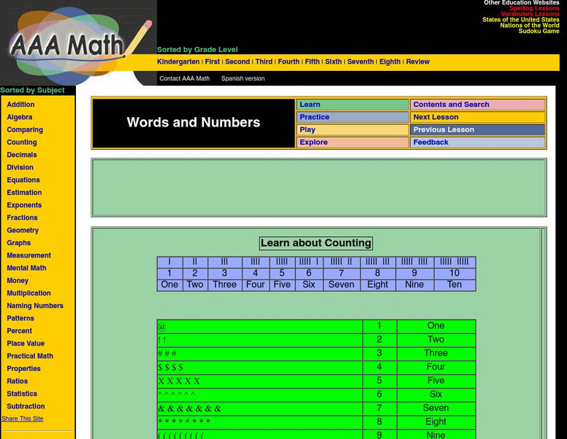This screenshot has height=439, width=567.
Task: Select Division subject
Action: point(20,168)
